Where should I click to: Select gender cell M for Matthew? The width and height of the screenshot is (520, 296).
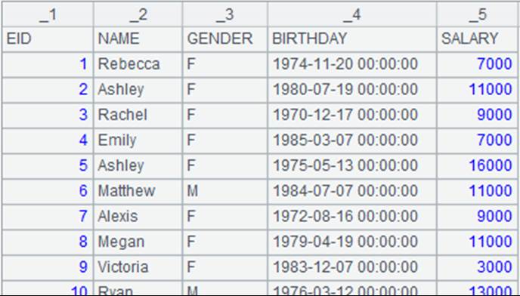(x=224, y=191)
